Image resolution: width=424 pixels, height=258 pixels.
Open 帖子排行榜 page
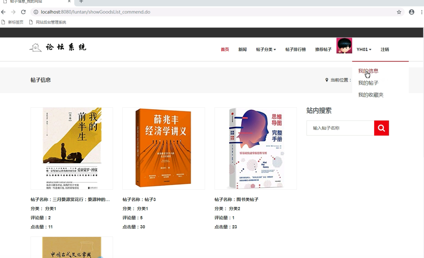point(296,49)
